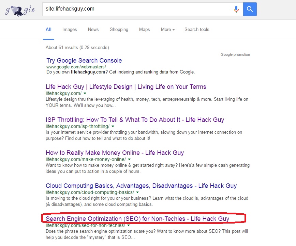Expand arrow beside seo-for-non-techies URL
Viewport: 296px width, 246px height.
[x=129, y=225]
